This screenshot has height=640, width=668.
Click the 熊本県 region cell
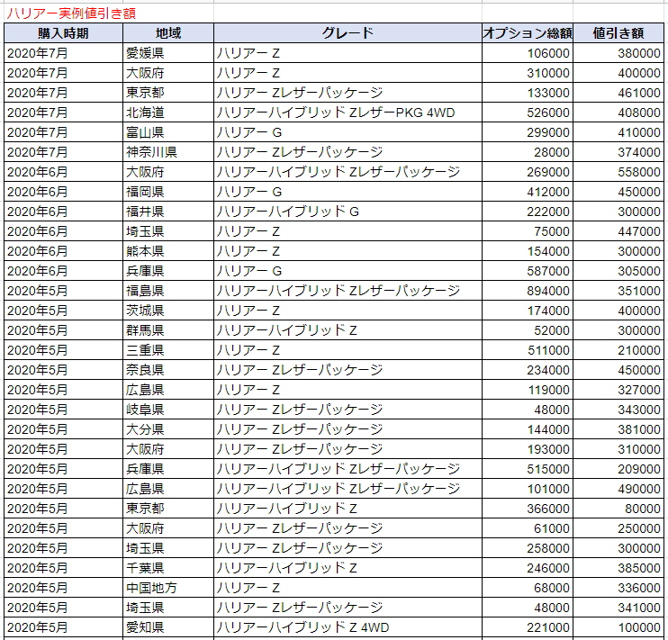(168, 251)
